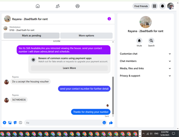Click chat scroll down arrow
The image size is (179, 137).
(x=113, y=116)
